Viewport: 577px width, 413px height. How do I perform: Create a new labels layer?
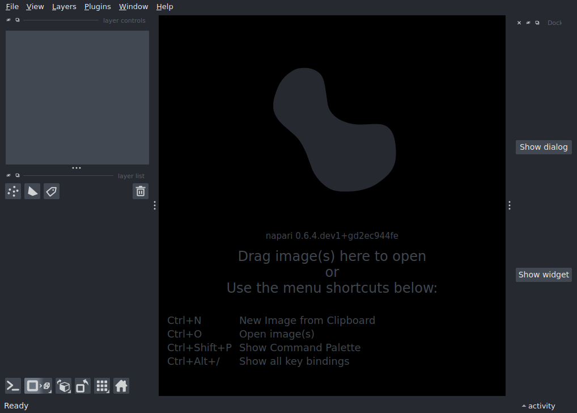pos(52,192)
